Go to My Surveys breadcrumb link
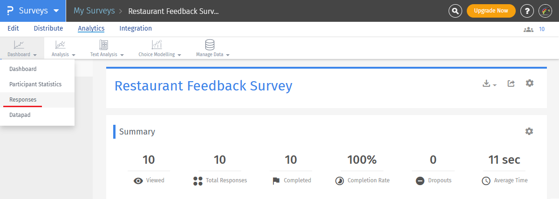 [x=93, y=11]
